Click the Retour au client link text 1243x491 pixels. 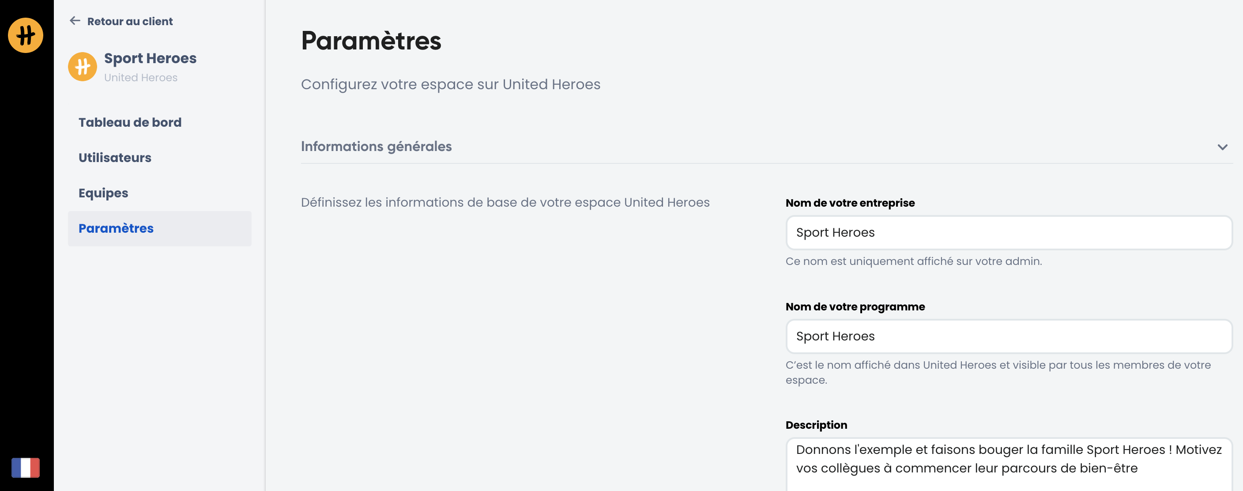(x=130, y=21)
